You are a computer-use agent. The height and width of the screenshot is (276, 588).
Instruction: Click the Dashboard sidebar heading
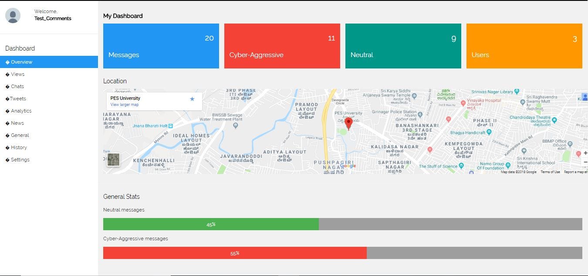pyautogui.click(x=20, y=48)
